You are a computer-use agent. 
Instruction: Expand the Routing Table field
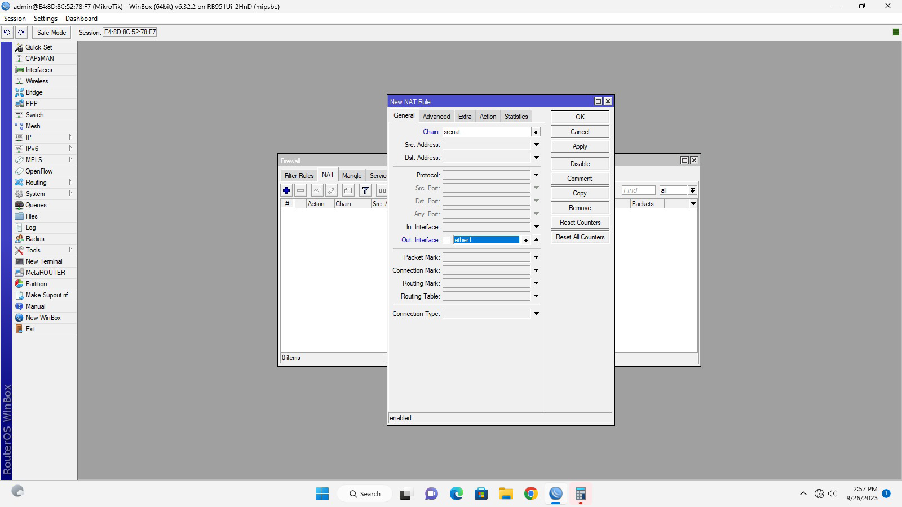click(x=536, y=296)
